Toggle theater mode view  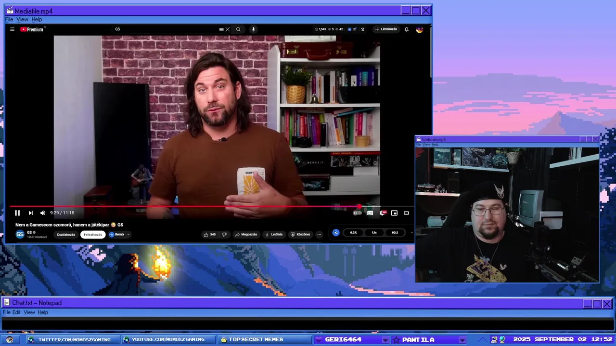pyautogui.click(x=406, y=213)
